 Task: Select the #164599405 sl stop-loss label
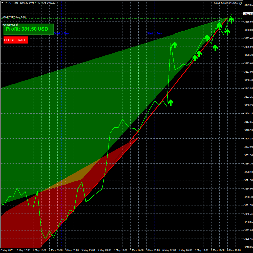pyautogui.click(x=10, y=25)
